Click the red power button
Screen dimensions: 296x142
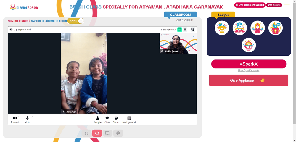[97, 133]
